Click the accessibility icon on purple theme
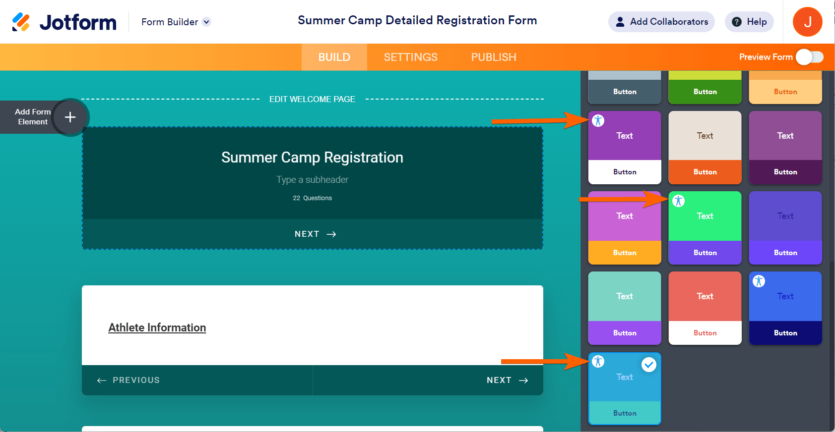The image size is (835, 432). (x=598, y=120)
